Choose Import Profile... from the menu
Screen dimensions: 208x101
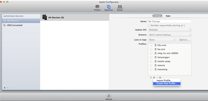pyautogui.click(x=167, y=80)
